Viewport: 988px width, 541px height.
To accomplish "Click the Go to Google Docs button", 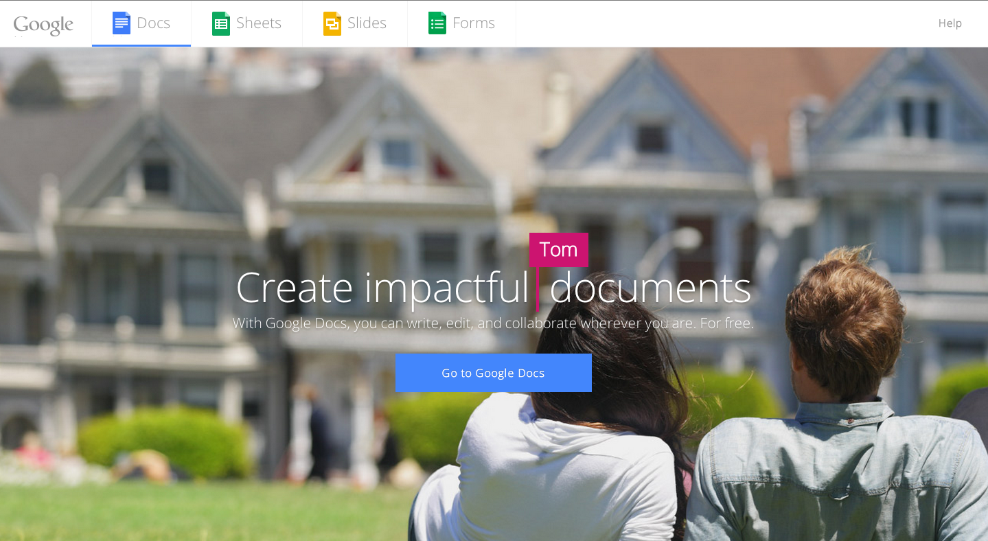I will click(493, 373).
